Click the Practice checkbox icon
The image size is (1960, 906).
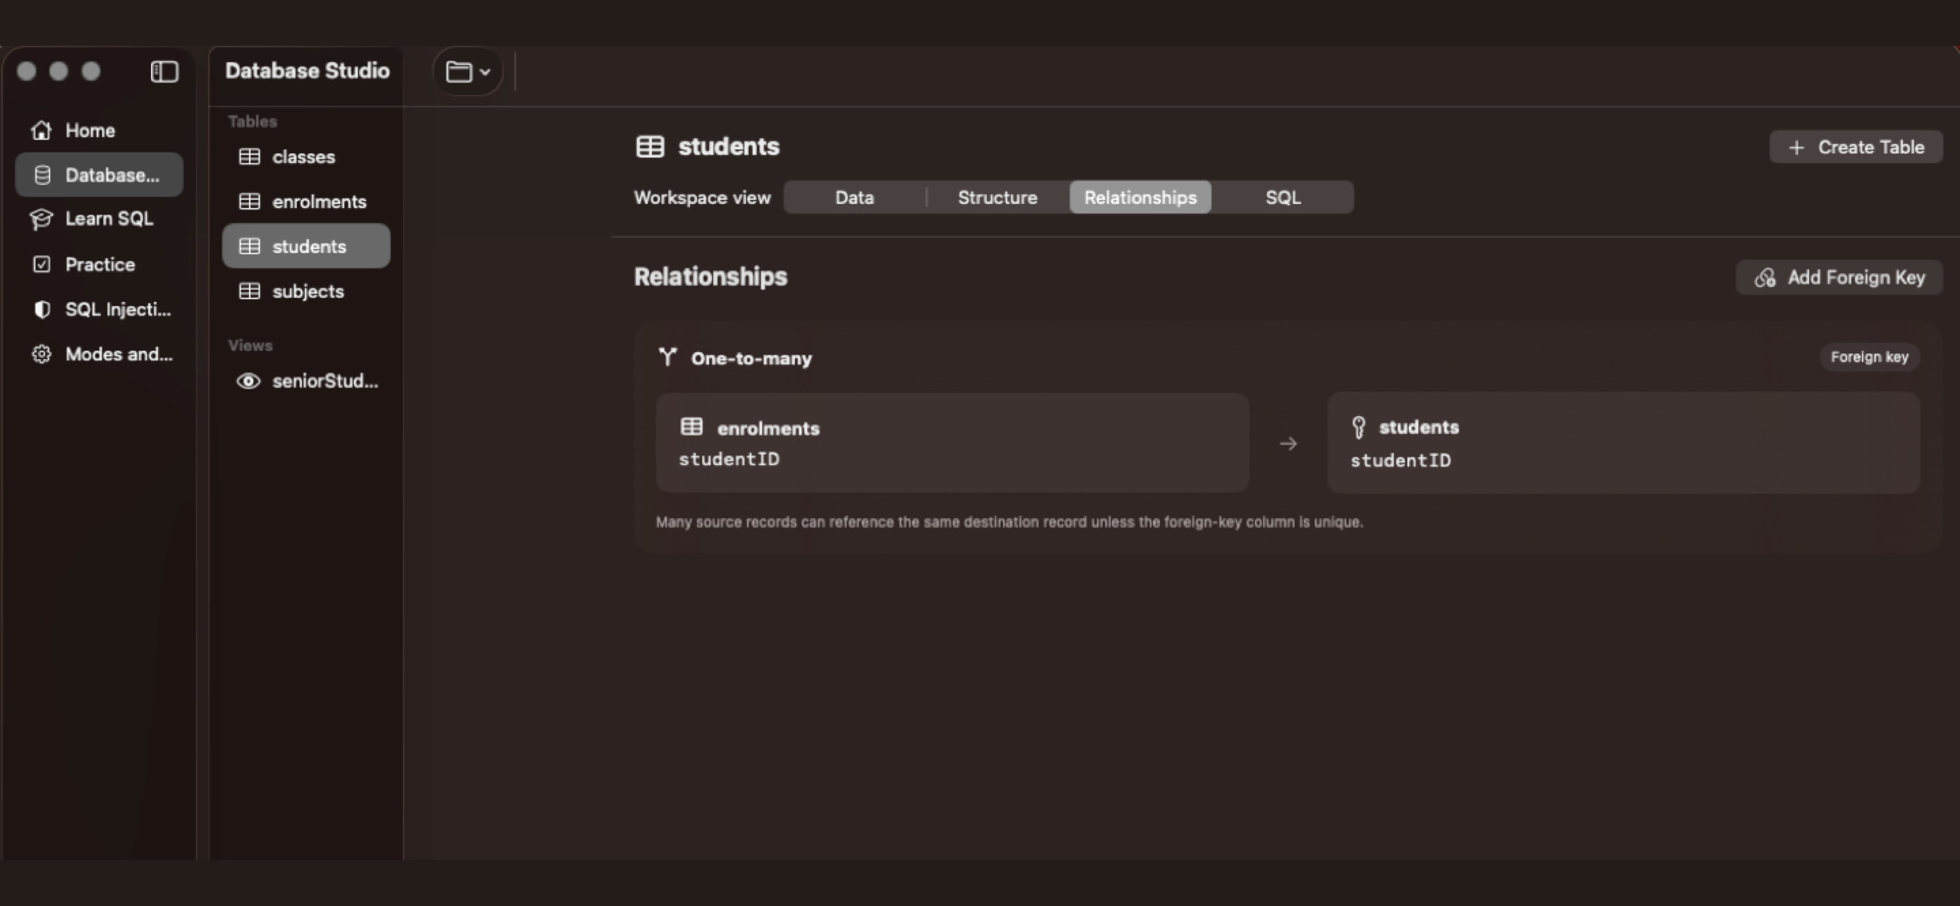42,265
